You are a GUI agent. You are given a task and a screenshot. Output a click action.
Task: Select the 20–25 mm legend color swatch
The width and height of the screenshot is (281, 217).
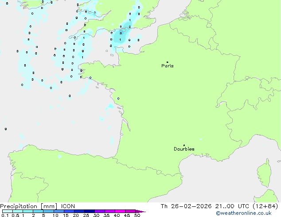click(79, 211)
